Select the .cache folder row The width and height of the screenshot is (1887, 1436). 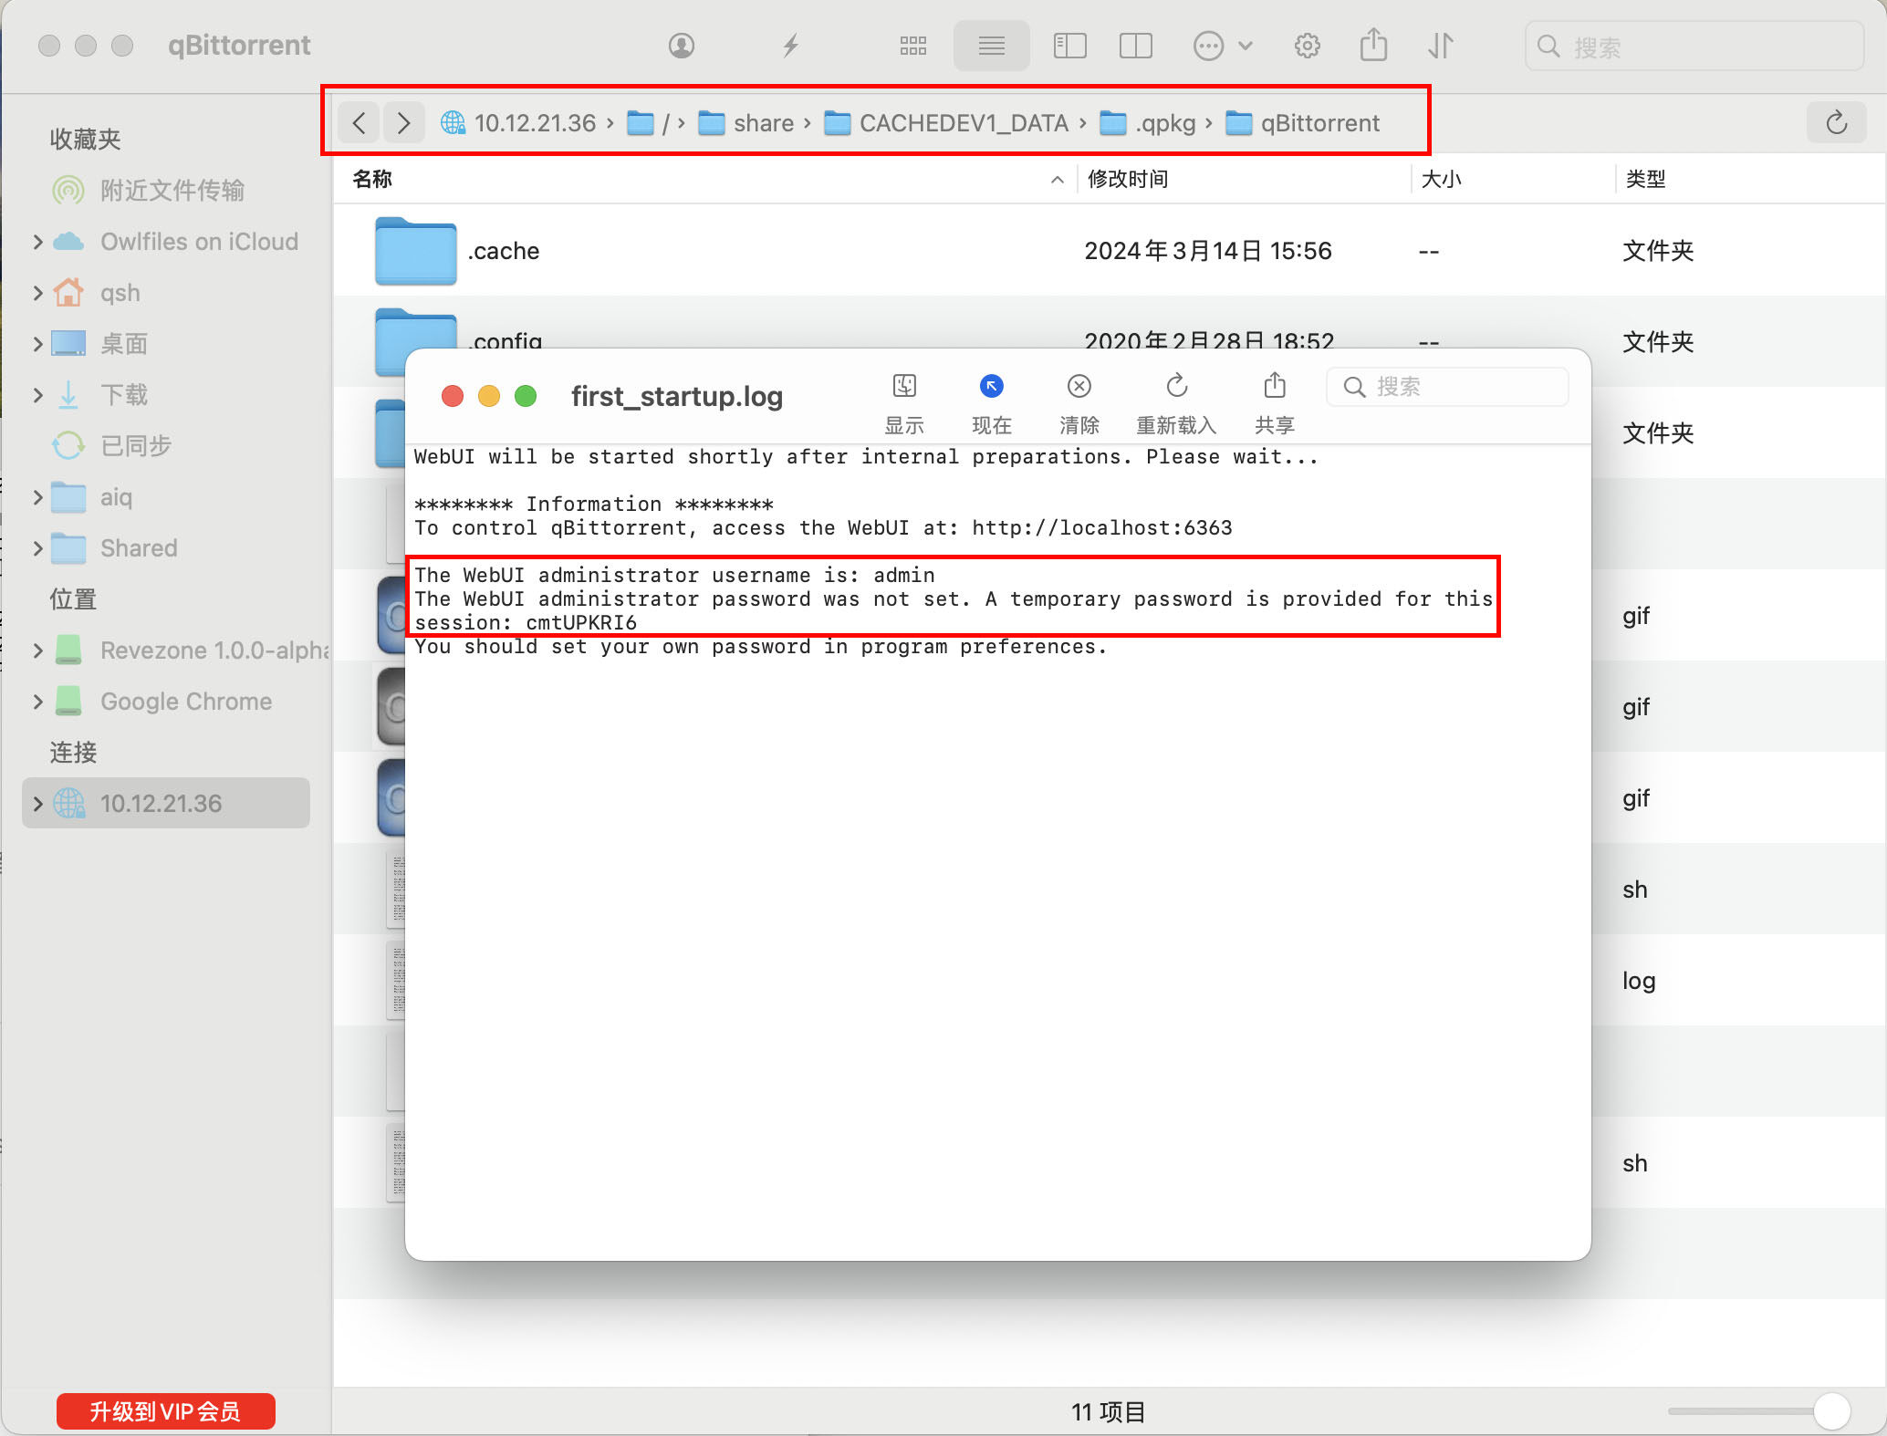click(1110, 250)
